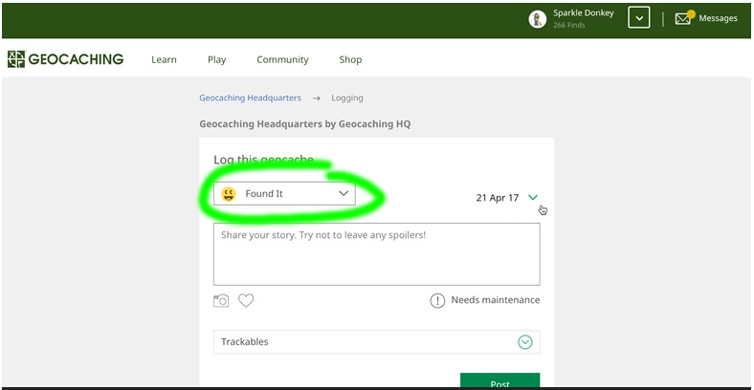The height and width of the screenshot is (390, 754).
Task: Open the Sparkle Donkey profile avatar
Action: coord(537,19)
